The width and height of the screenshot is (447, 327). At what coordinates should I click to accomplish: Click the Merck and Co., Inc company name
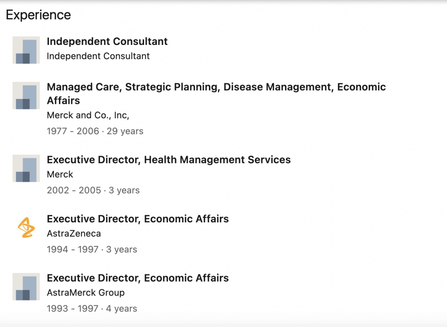88,116
